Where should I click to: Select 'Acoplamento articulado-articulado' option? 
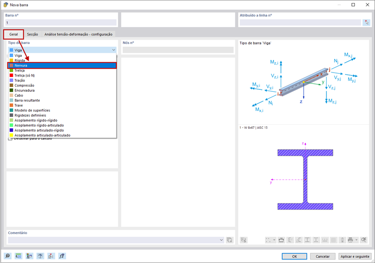[x=62, y=135]
